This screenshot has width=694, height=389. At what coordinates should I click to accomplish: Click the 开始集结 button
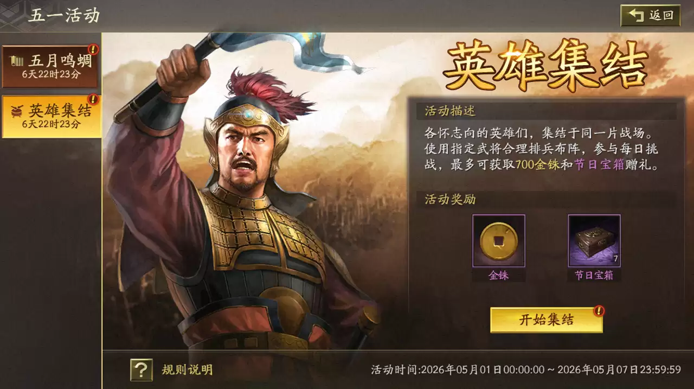[546, 320]
